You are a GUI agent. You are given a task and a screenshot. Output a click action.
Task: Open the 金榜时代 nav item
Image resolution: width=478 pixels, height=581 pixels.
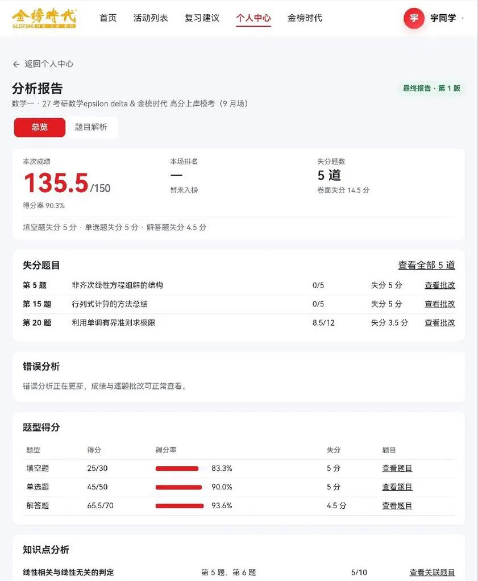pos(305,18)
